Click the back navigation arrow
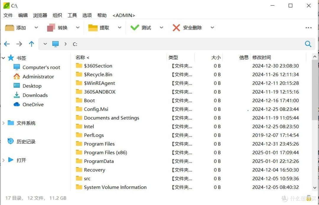 coord(7,44)
